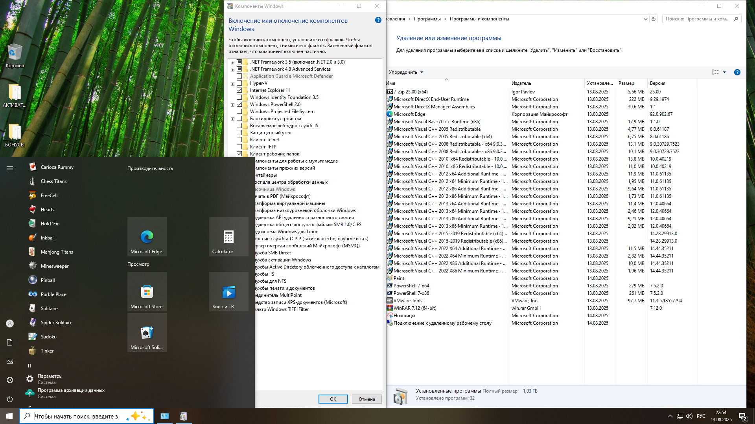Click refresh button in Programs address bar
755x424 pixels.
point(654,19)
